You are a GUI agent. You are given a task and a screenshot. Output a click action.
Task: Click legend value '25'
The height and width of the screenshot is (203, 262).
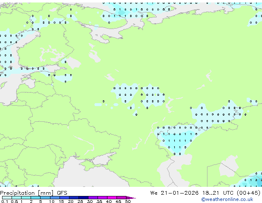(x=80, y=201)
